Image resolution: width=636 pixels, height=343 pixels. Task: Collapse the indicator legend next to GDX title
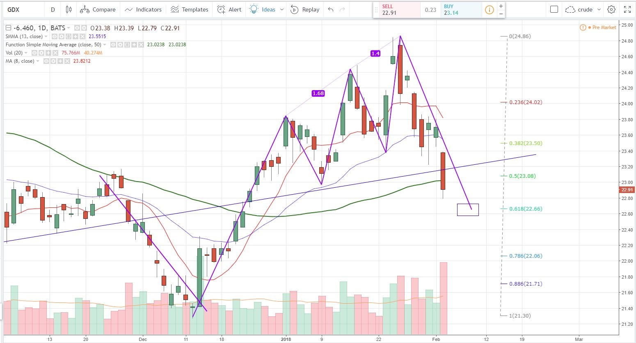click(x=9, y=28)
